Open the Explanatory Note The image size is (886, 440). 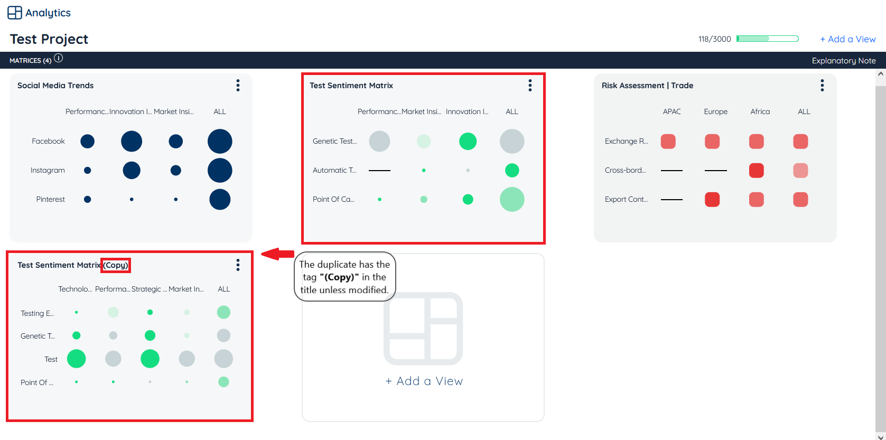point(843,61)
